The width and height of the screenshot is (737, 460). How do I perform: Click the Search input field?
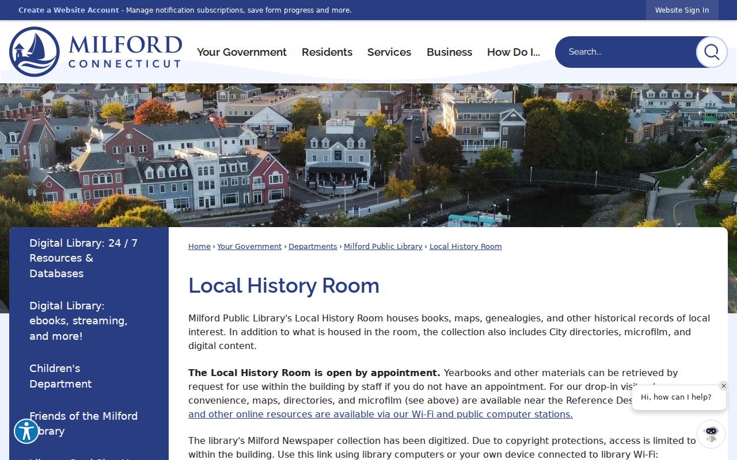pos(626,52)
